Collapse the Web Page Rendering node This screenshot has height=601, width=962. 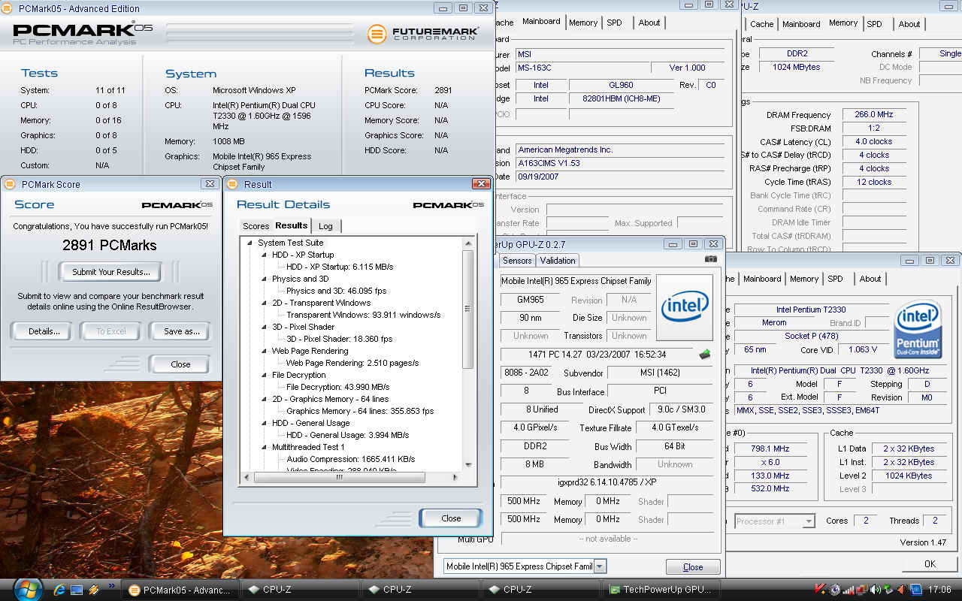(265, 351)
